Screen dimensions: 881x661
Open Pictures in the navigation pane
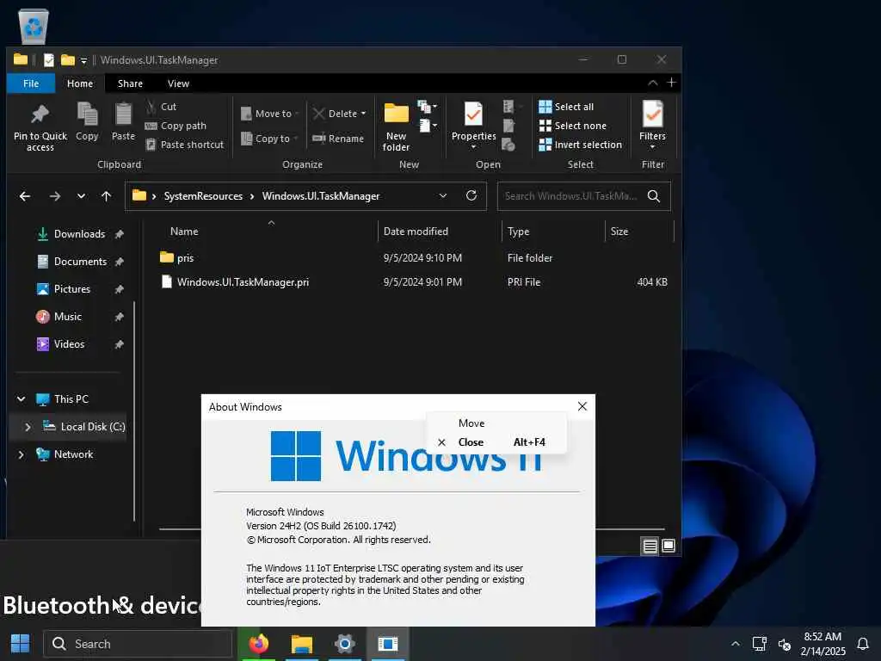[72, 289]
